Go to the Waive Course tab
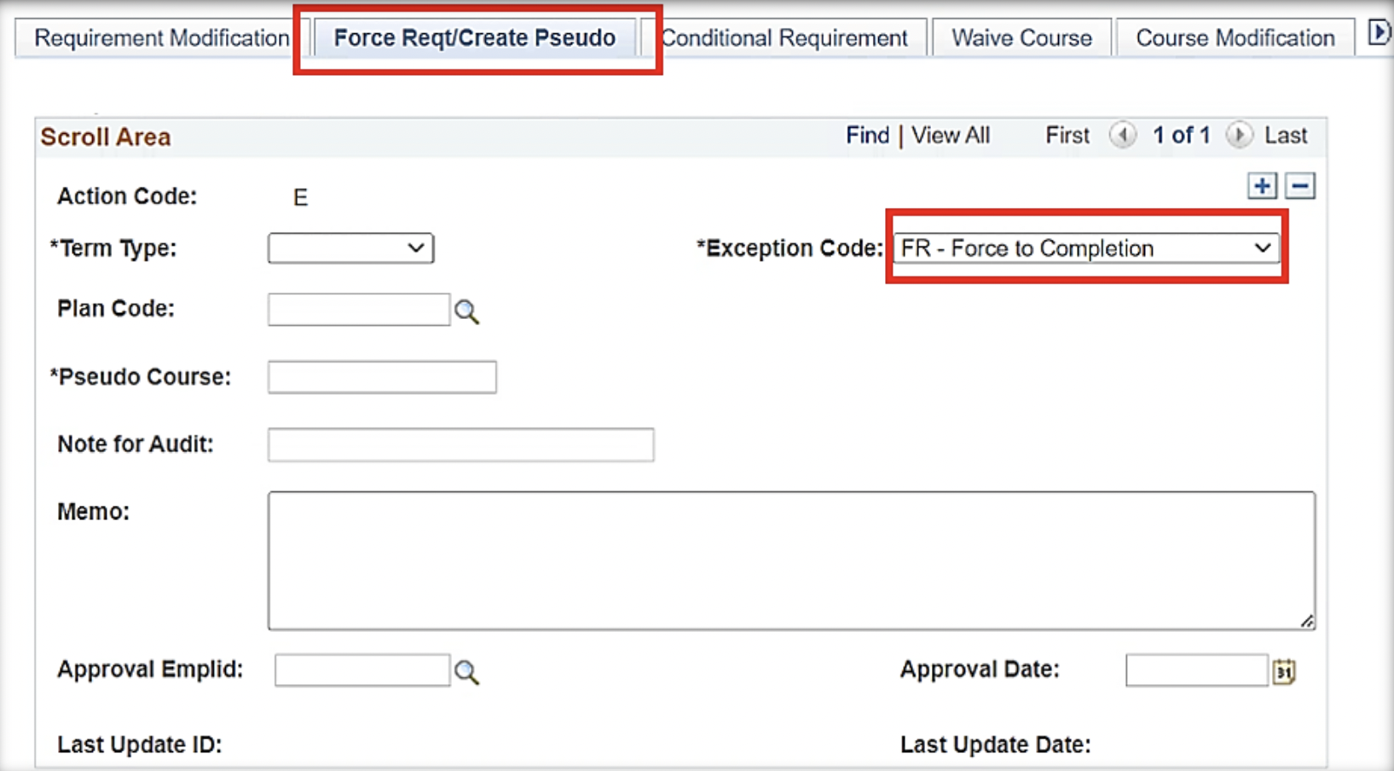 pyautogui.click(x=1021, y=38)
